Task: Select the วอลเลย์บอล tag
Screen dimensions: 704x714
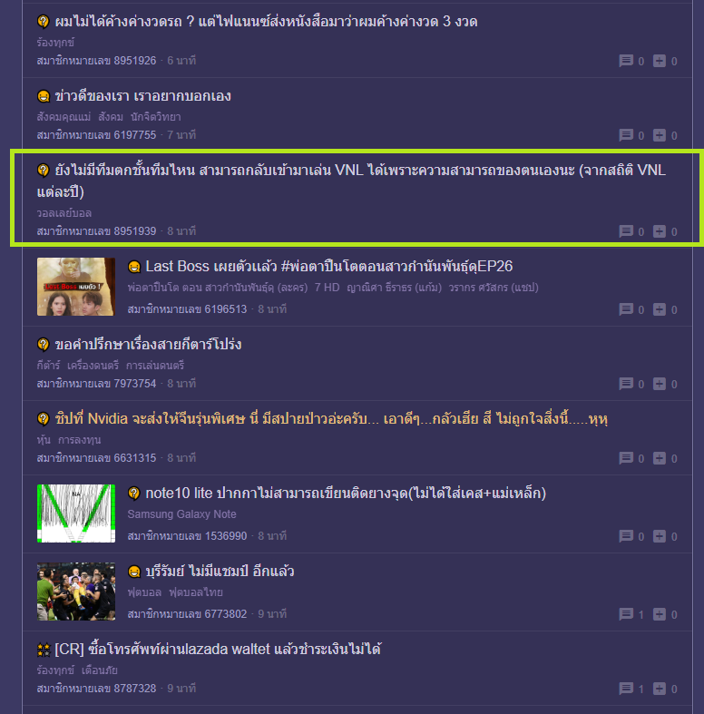Action: pyautogui.click(x=64, y=213)
